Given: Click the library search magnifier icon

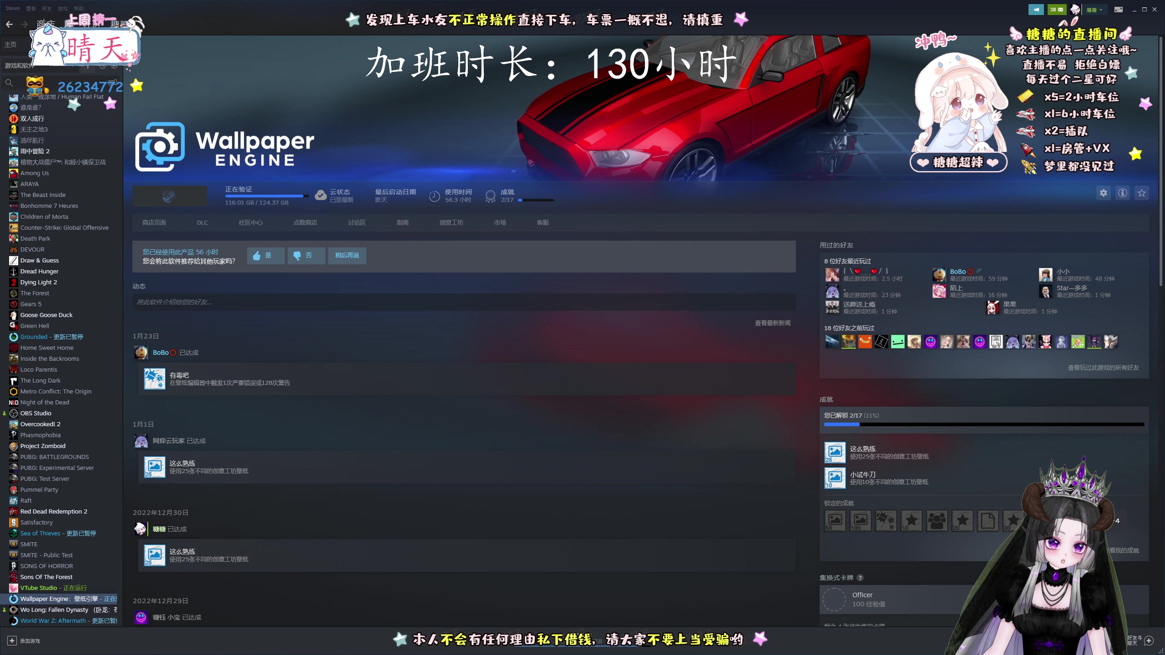Looking at the screenshot, I should (x=9, y=82).
